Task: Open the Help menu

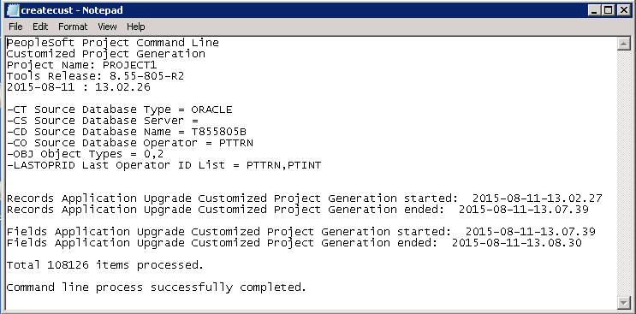Action: point(135,27)
